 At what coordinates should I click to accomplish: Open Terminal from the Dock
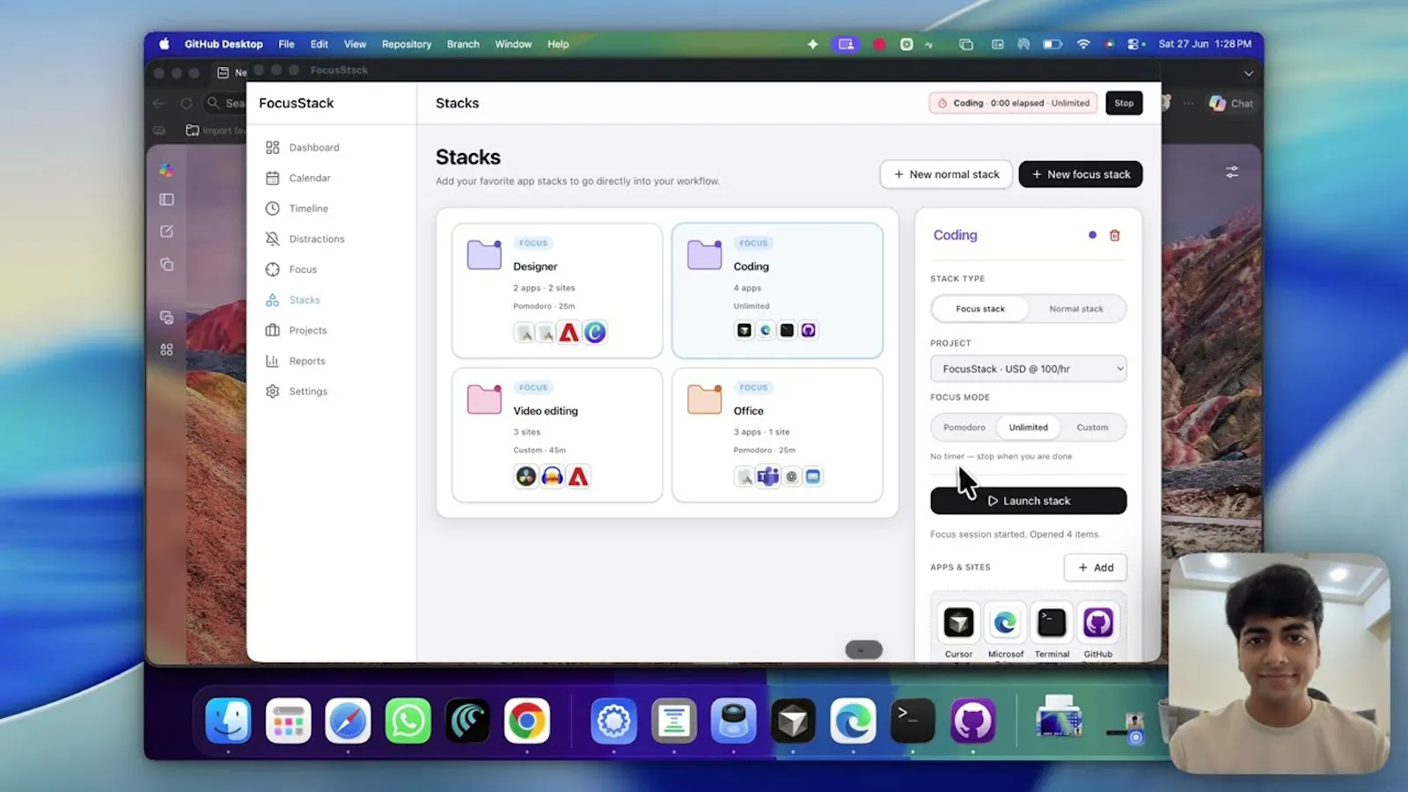913,721
